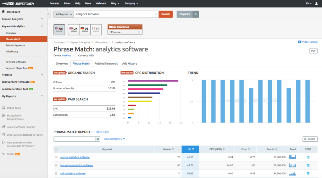
Task: Click the Dashboard home icon
Action: pyautogui.click(x=3, y=12)
